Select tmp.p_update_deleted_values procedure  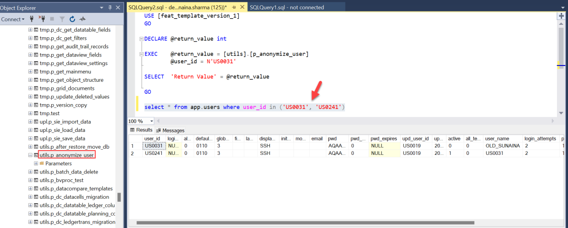coord(74,97)
